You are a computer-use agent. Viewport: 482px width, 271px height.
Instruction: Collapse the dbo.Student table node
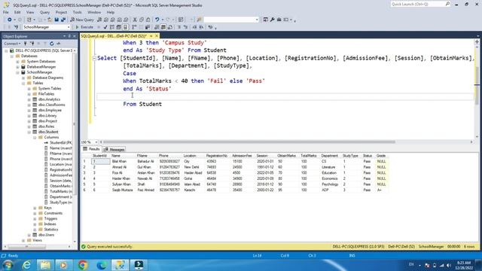point(29,132)
